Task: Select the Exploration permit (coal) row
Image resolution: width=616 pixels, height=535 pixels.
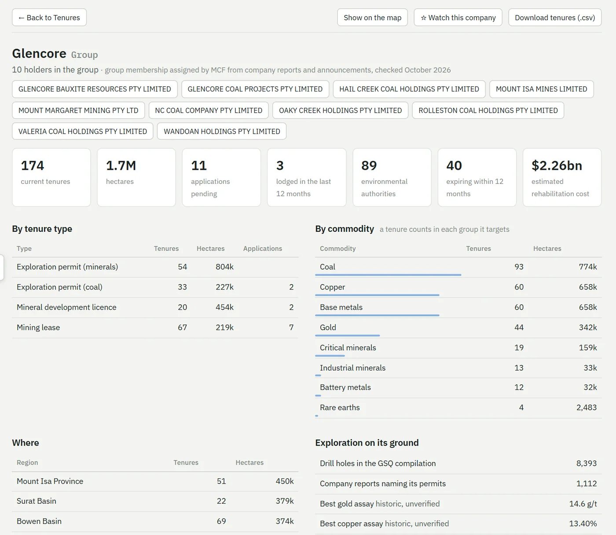Action: 155,287
